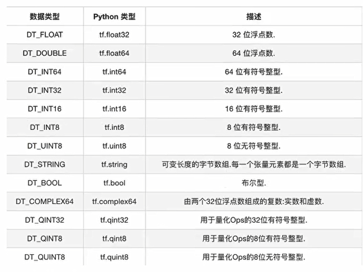Click the 8 位无符号整型 description

(x=254, y=146)
